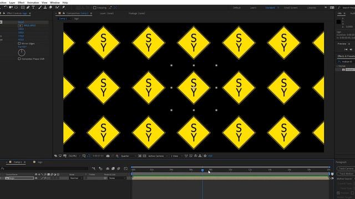Viewport: 355px width, 199px height.
Task: Open the Help menu
Action: click(65, 2)
